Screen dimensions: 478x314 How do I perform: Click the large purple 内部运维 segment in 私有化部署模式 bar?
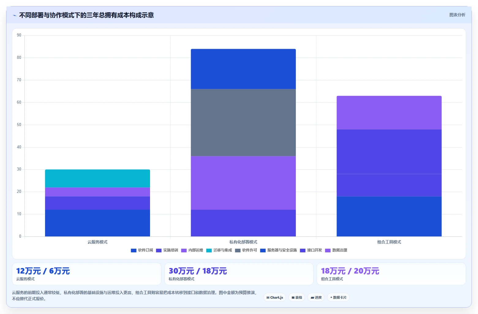[x=243, y=183]
